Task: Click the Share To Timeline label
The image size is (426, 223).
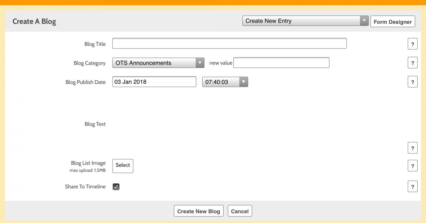Action: [85, 186]
